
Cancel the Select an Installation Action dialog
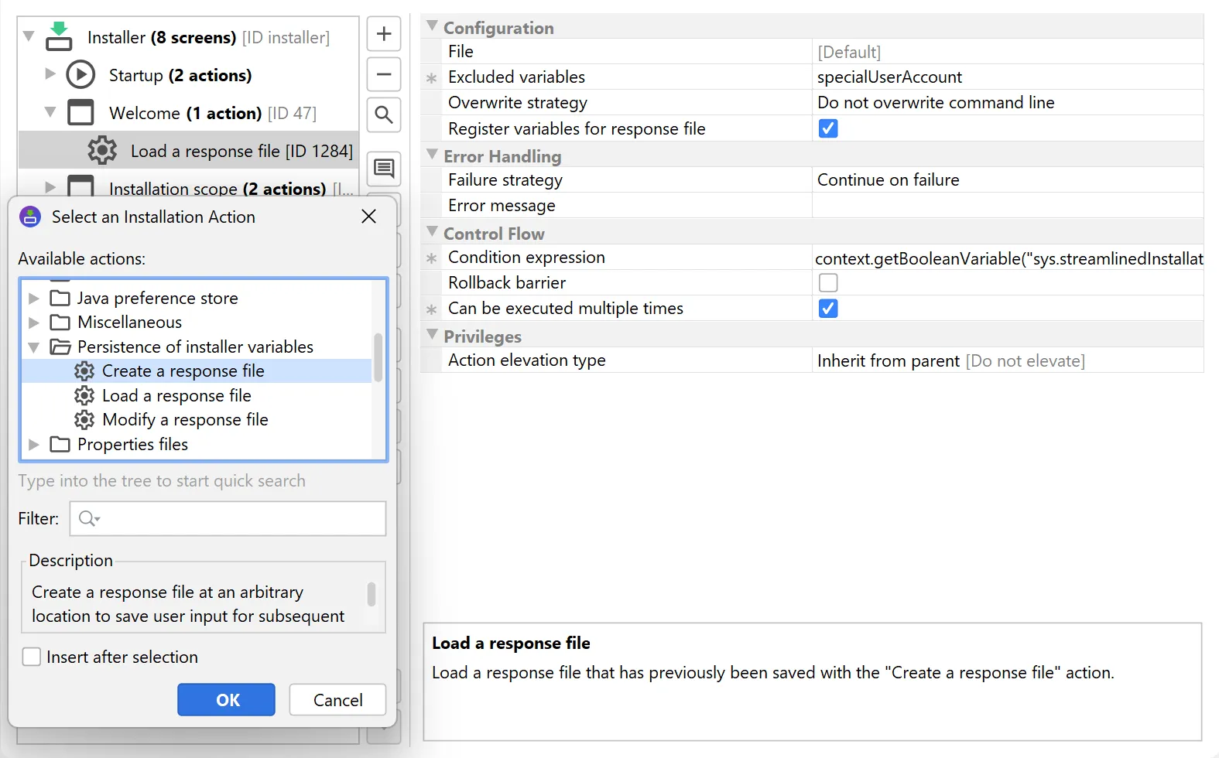click(x=337, y=699)
